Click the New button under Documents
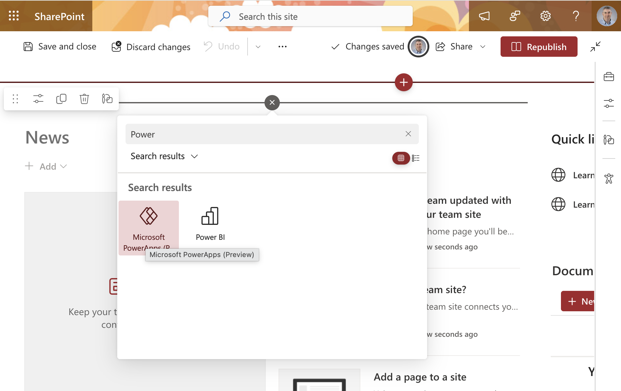Image resolution: width=621 pixels, height=391 pixels. [578, 301]
